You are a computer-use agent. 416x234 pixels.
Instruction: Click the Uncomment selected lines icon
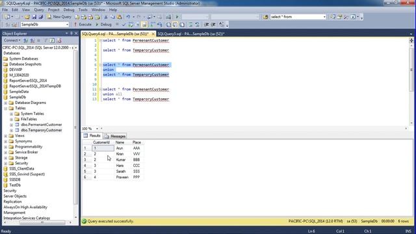click(197, 25)
